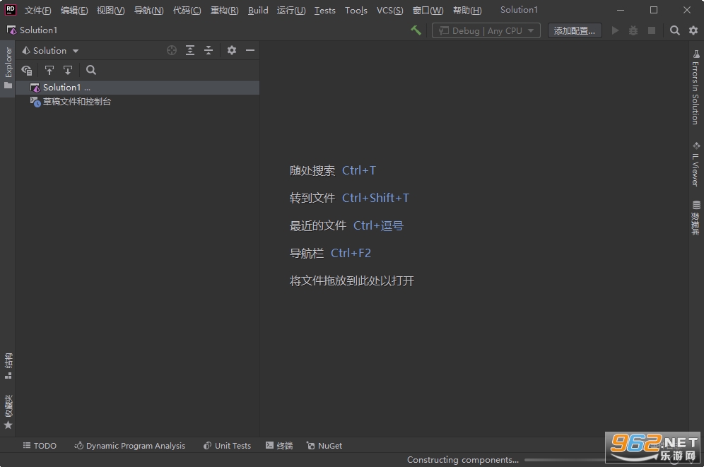Click the 导航栏 Ctrl+F2 hint
Screen dimensions: 704x467
(x=331, y=253)
